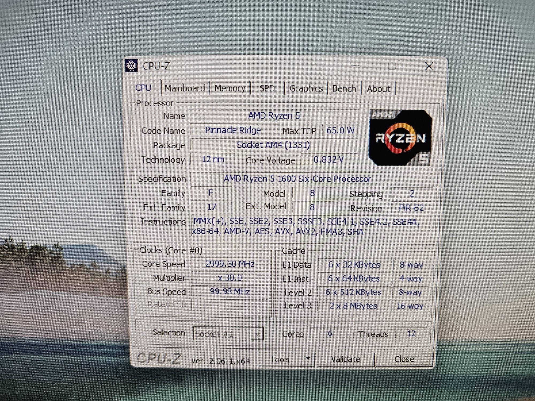Viewport: 535px width, 401px height.
Task: Close CPU-Z with the X button
Action: click(x=429, y=66)
